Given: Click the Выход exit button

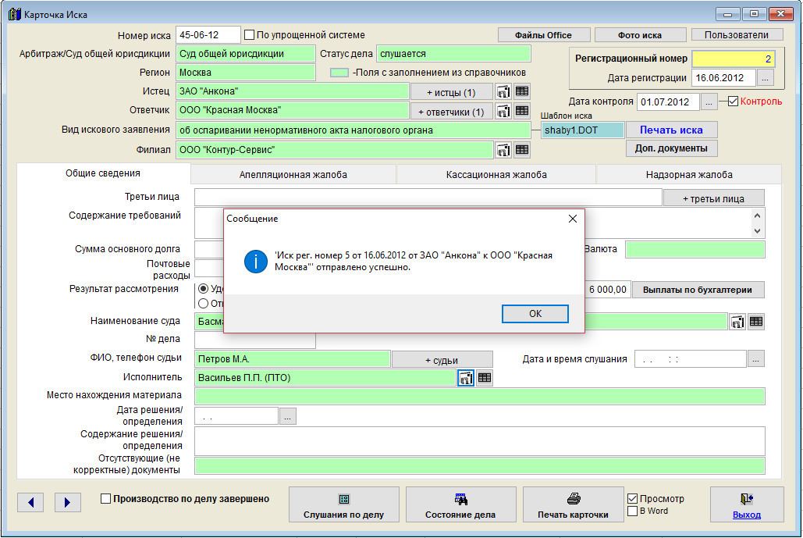Looking at the screenshot, I should [x=747, y=504].
